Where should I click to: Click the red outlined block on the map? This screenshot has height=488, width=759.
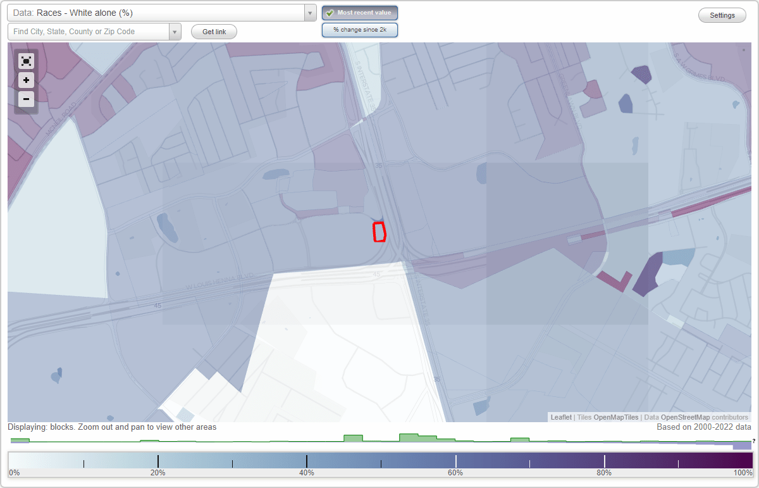(x=379, y=232)
